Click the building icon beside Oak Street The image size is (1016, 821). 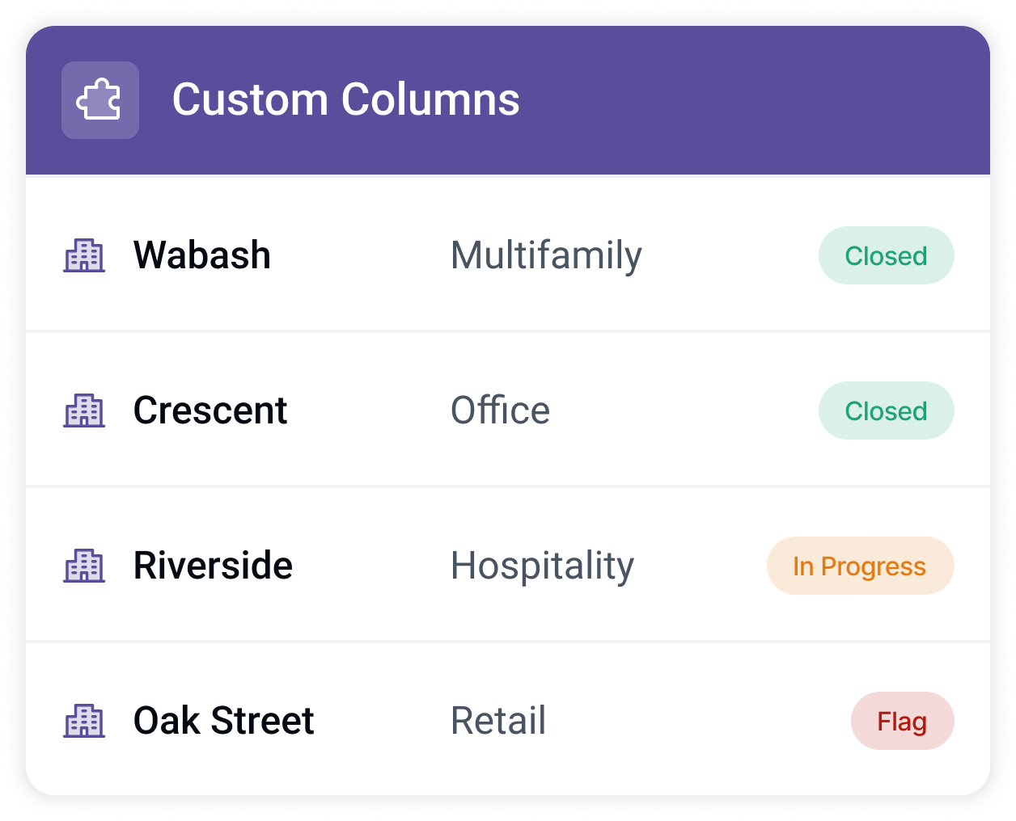(x=84, y=721)
